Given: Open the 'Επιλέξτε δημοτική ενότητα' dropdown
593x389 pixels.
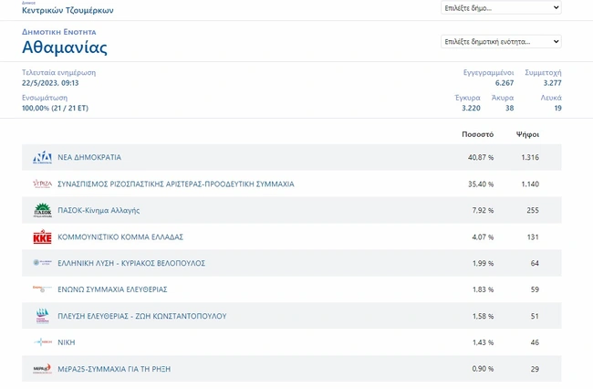Looking at the screenshot, I should point(499,41).
